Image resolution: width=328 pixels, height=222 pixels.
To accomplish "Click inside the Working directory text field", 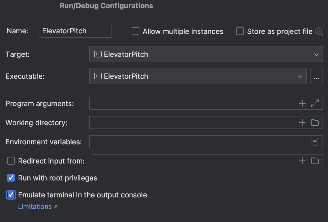I will (191, 122).
